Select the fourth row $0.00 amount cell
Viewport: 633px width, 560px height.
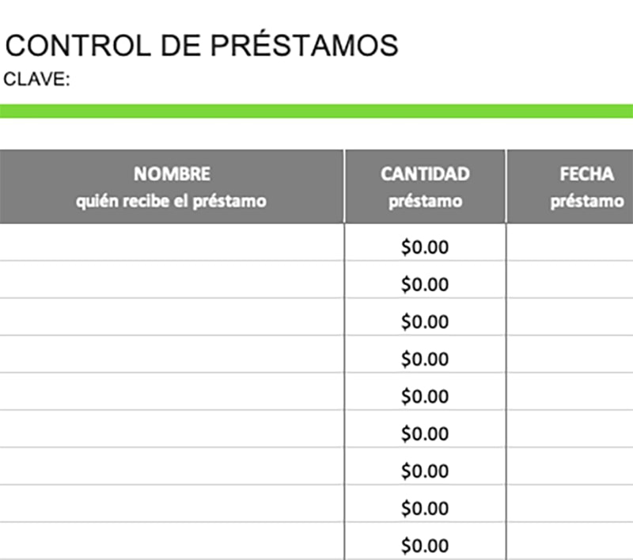coord(425,359)
